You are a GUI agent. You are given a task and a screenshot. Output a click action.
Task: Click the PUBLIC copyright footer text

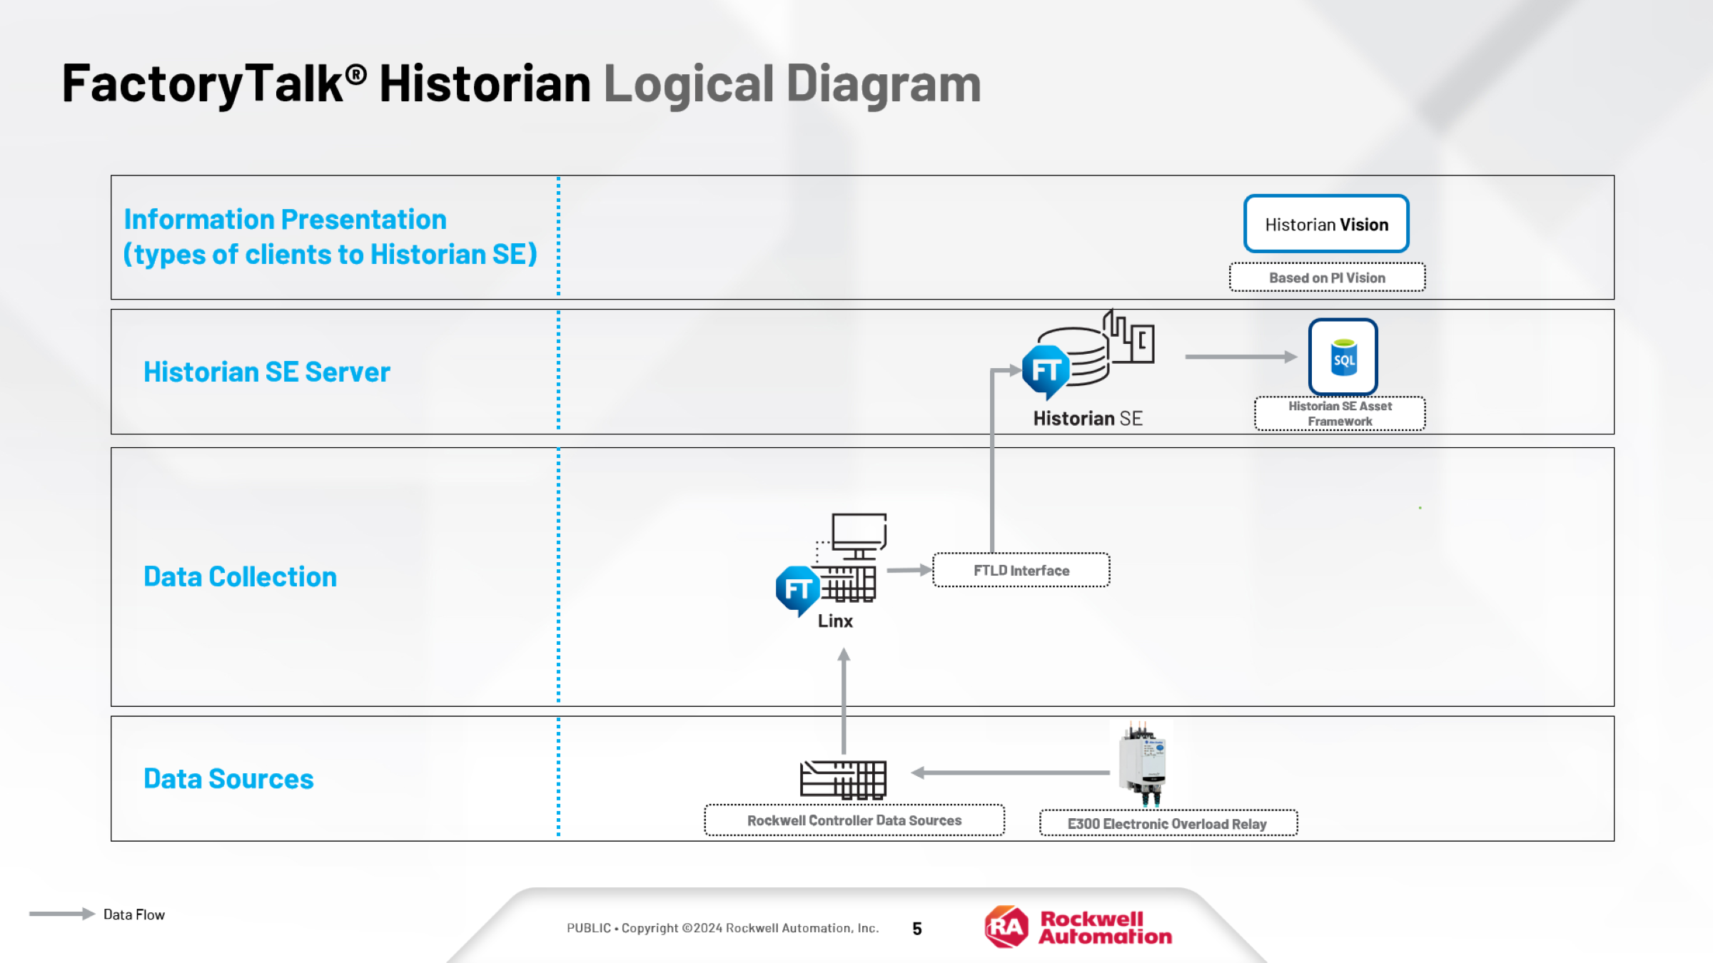pyautogui.click(x=722, y=928)
